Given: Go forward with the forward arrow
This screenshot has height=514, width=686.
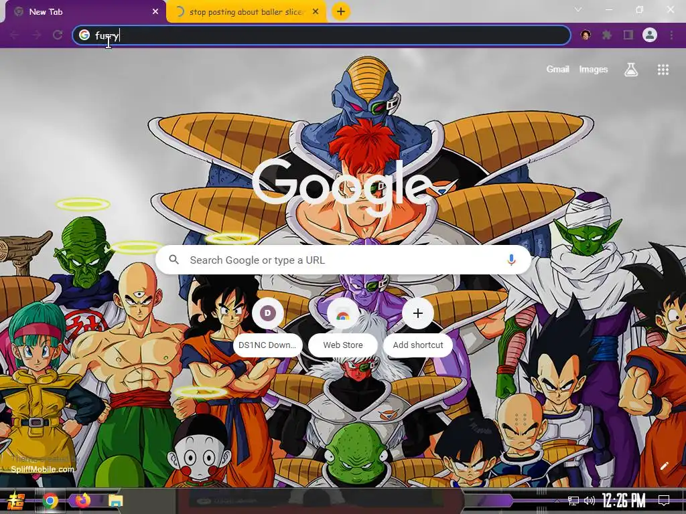Looking at the screenshot, I should (x=36, y=35).
